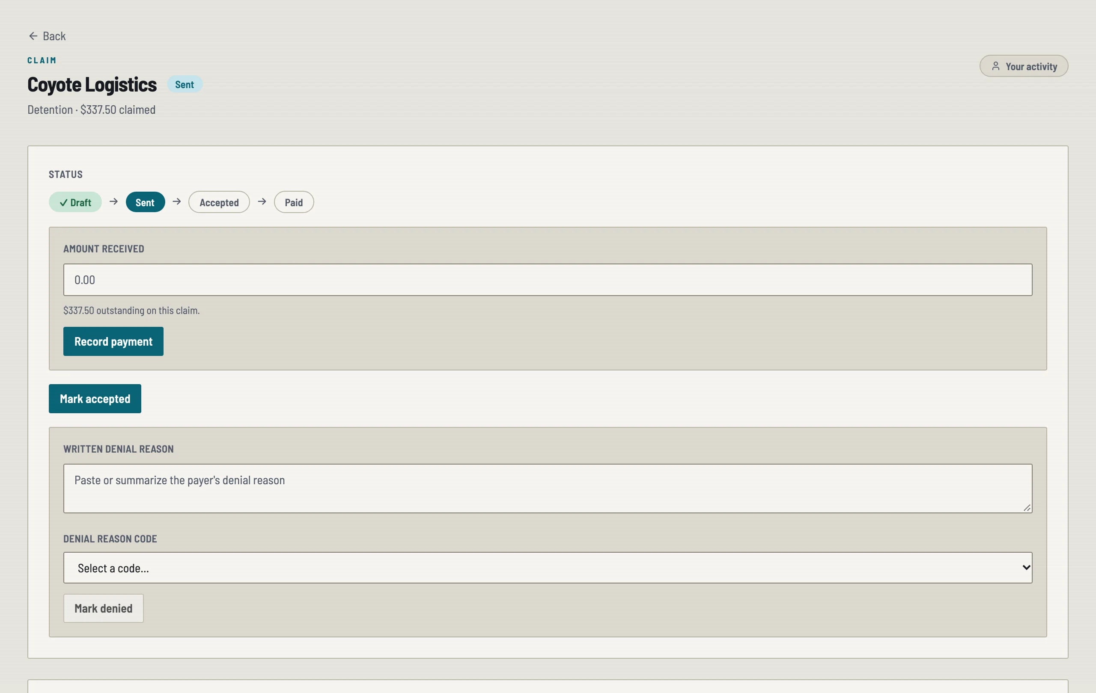Image resolution: width=1096 pixels, height=693 pixels.
Task: Click the STATUS section heading
Action: (66, 175)
